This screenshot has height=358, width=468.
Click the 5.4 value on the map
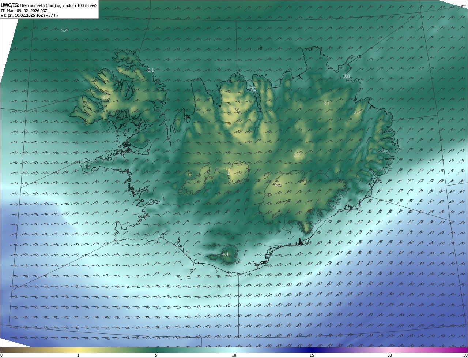(65, 31)
